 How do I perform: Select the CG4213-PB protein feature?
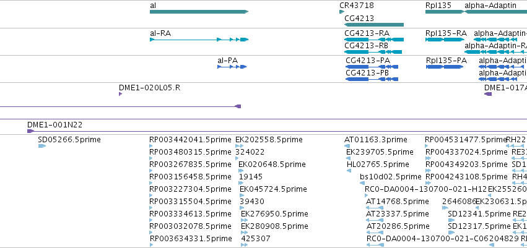[x=372, y=79]
